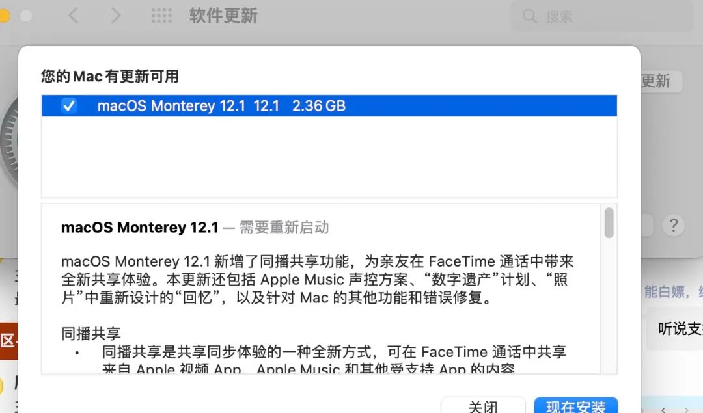Click the release notes scrollbar thumb
This screenshot has width=703, height=413.
(609, 222)
